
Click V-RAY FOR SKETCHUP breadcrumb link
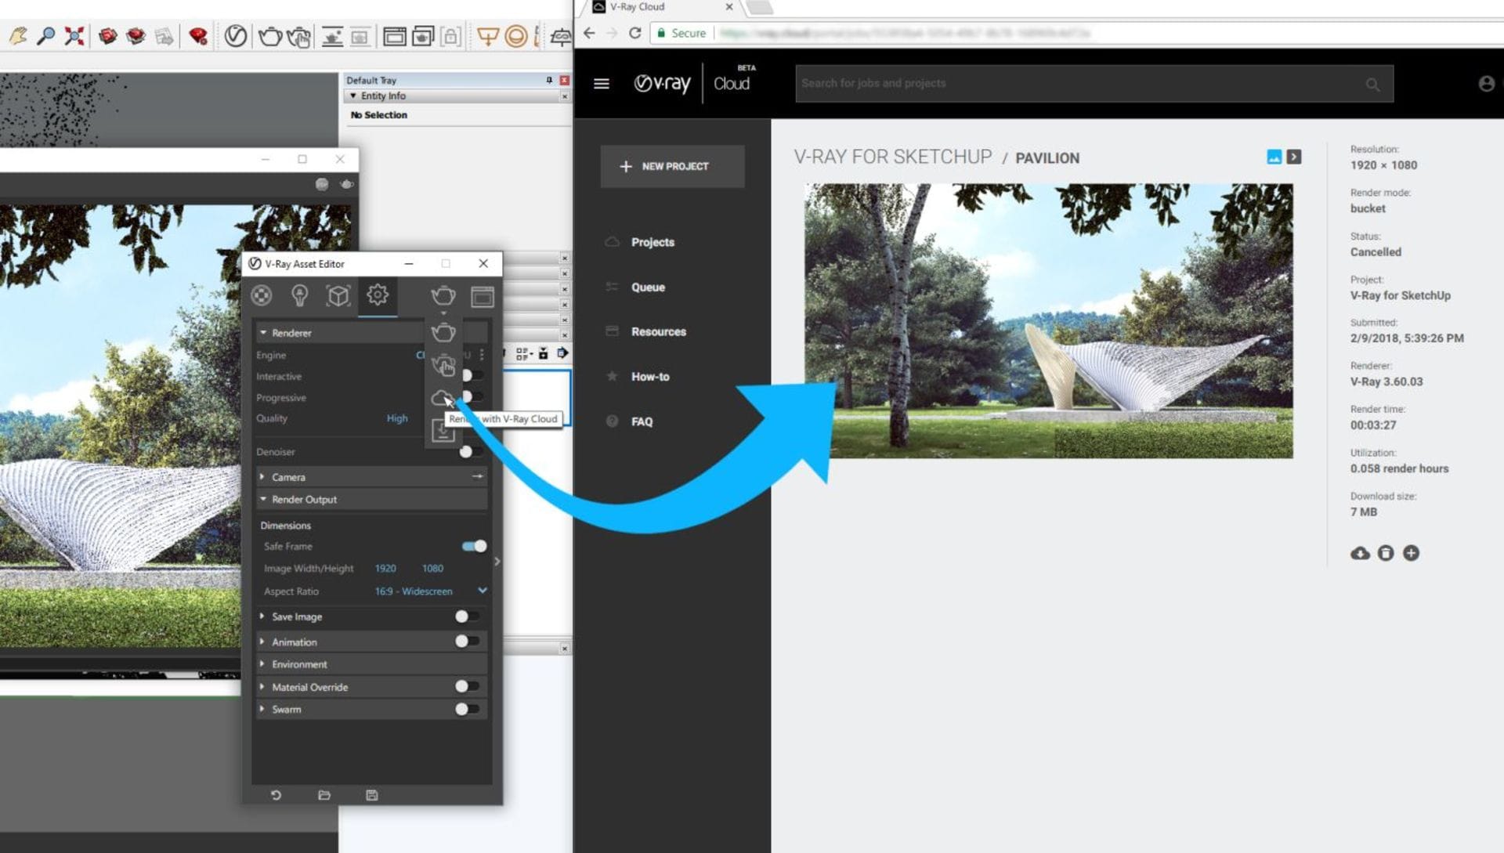(x=893, y=157)
